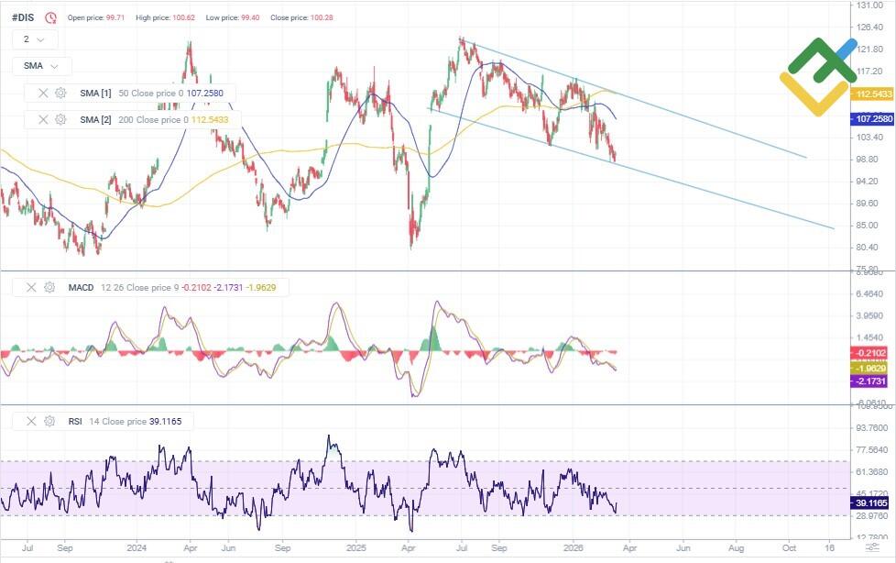The height and width of the screenshot is (563, 896).
Task: Remove the SMA [2] 200 indicator
Action: click(43, 119)
